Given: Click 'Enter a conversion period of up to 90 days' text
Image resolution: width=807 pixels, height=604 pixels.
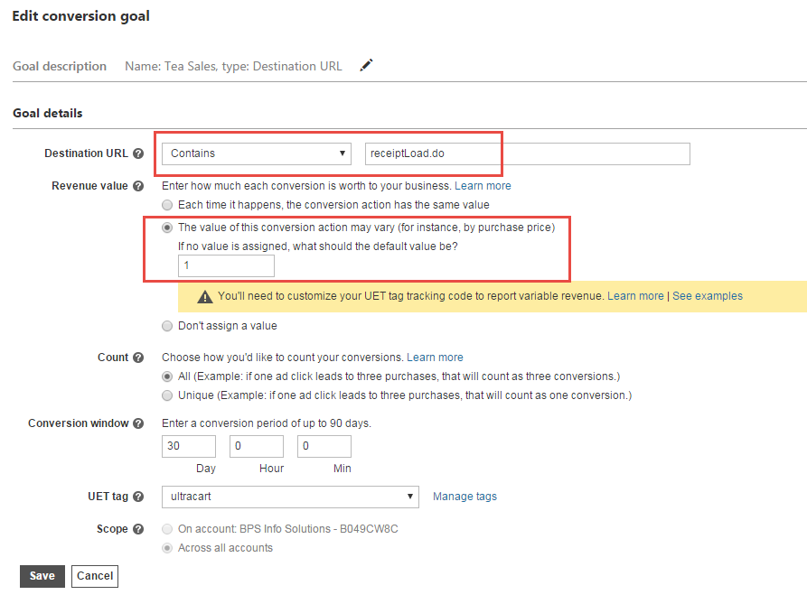Looking at the screenshot, I should coord(267,423).
